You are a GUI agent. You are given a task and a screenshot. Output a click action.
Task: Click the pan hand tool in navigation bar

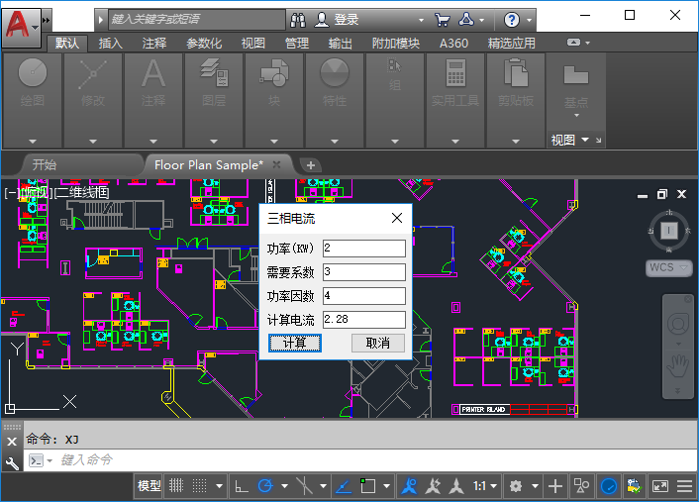click(677, 366)
